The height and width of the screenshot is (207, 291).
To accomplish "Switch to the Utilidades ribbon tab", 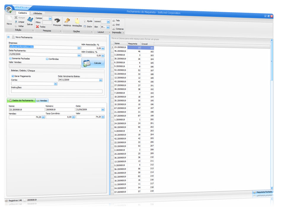I will click(37, 13).
